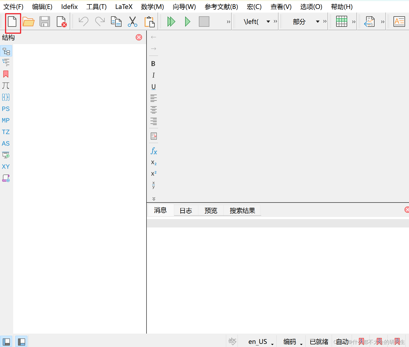Open the 数学(M) menu
The width and height of the screenshot is (409, 347).
click(152, 7)
